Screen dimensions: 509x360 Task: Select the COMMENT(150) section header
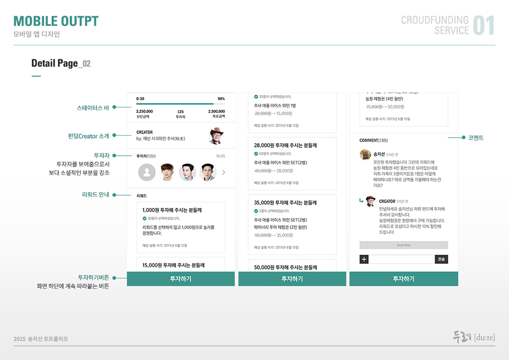point(373,140)
